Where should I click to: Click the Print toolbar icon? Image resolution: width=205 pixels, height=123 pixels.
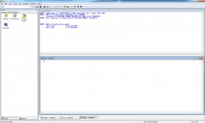(44, 6)
